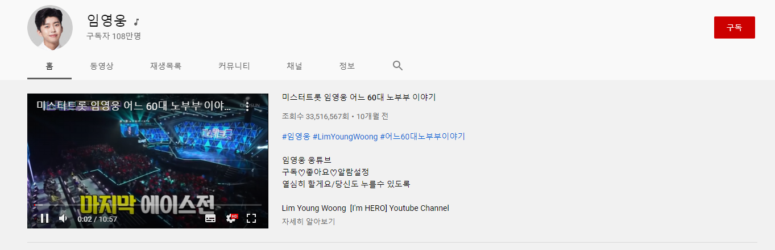Open the 동영상 tab
The width and height of the screenshot is (775, 250).
point(102,66)
